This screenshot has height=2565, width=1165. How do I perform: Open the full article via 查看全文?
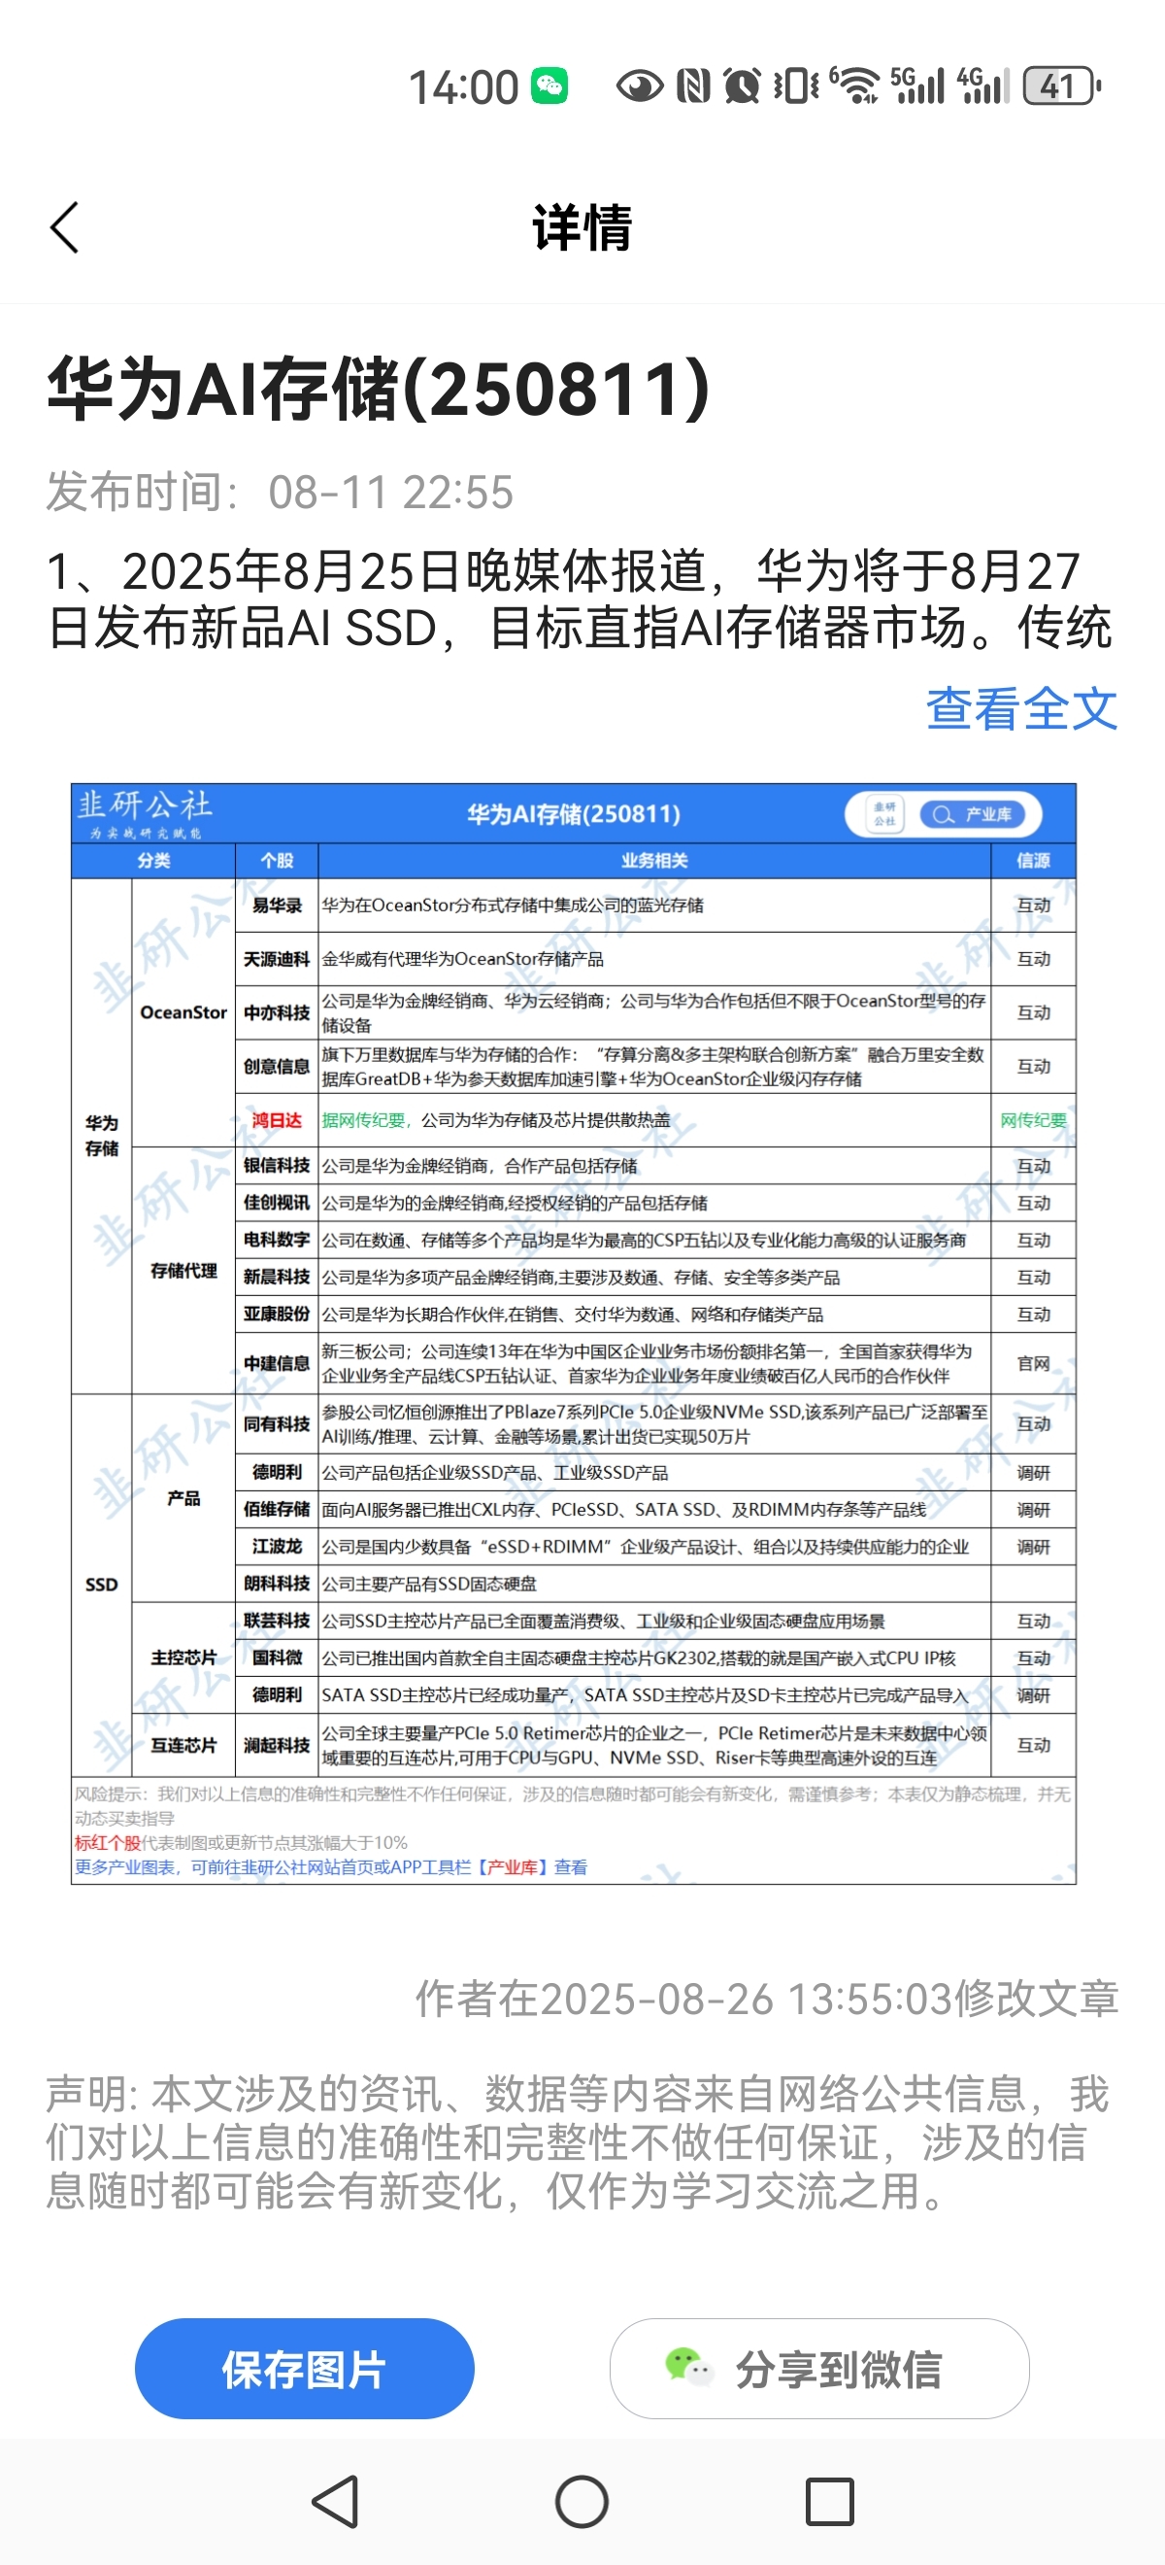pyautogui.click(x=1020, y=709)
